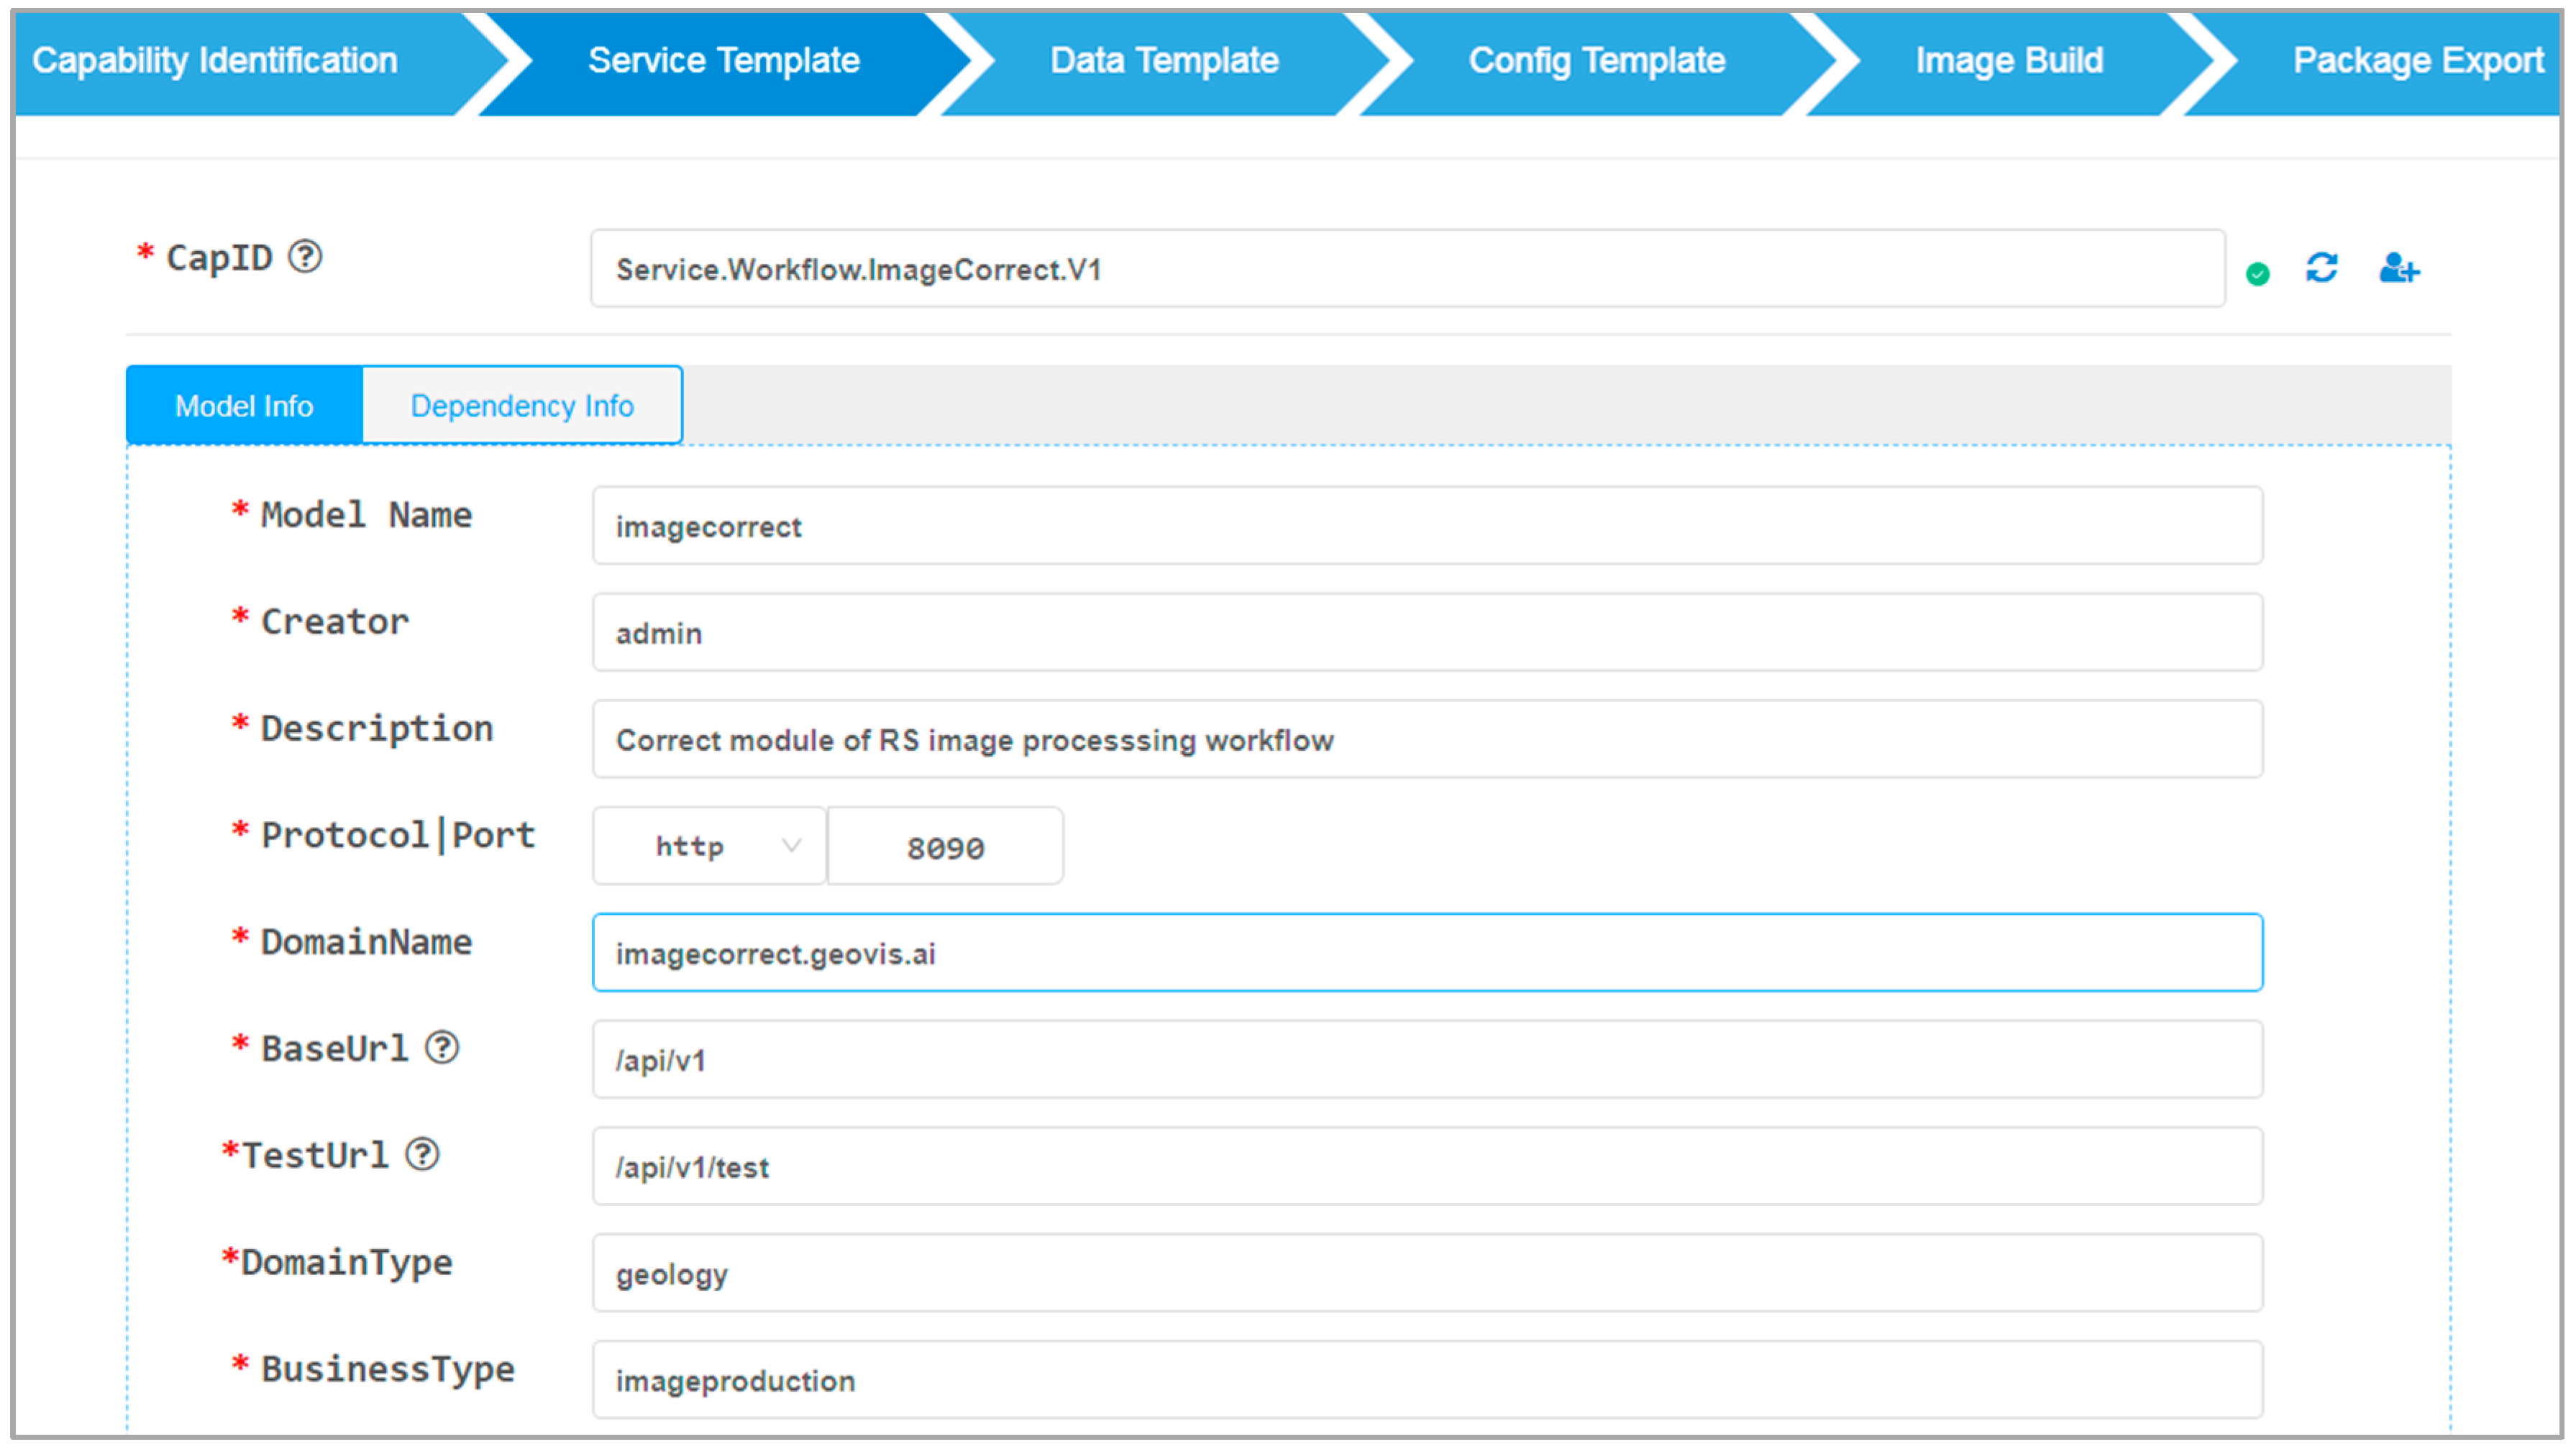This screenshot has width=2576, height=1452.
Task: Click the TestUrl help question mark icon
Action: pyautogui.click(x=422, y=1154)
